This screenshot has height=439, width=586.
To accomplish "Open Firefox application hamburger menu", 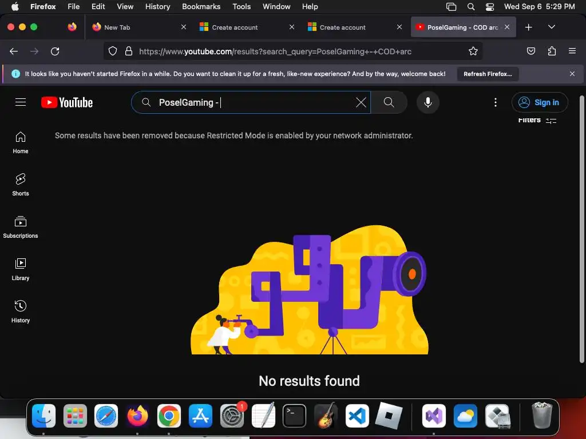I will tap(572, 51).
